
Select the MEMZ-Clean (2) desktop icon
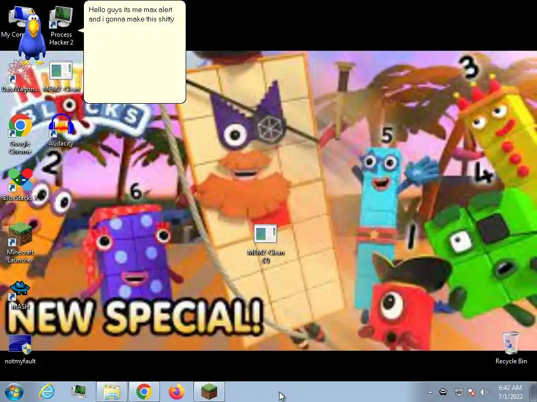pyautogui.click(x=266, y=244)
